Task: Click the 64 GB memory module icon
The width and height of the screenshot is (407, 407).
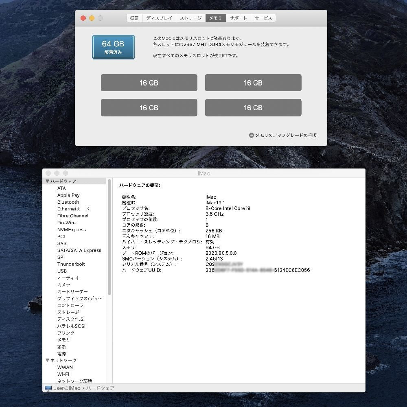Action: [113, 47]
